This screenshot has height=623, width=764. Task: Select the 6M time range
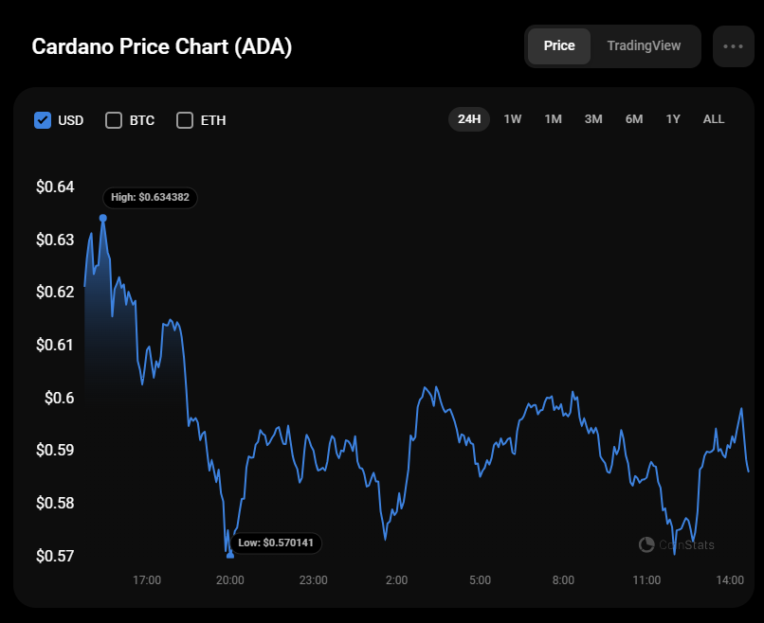pos(634,119)
